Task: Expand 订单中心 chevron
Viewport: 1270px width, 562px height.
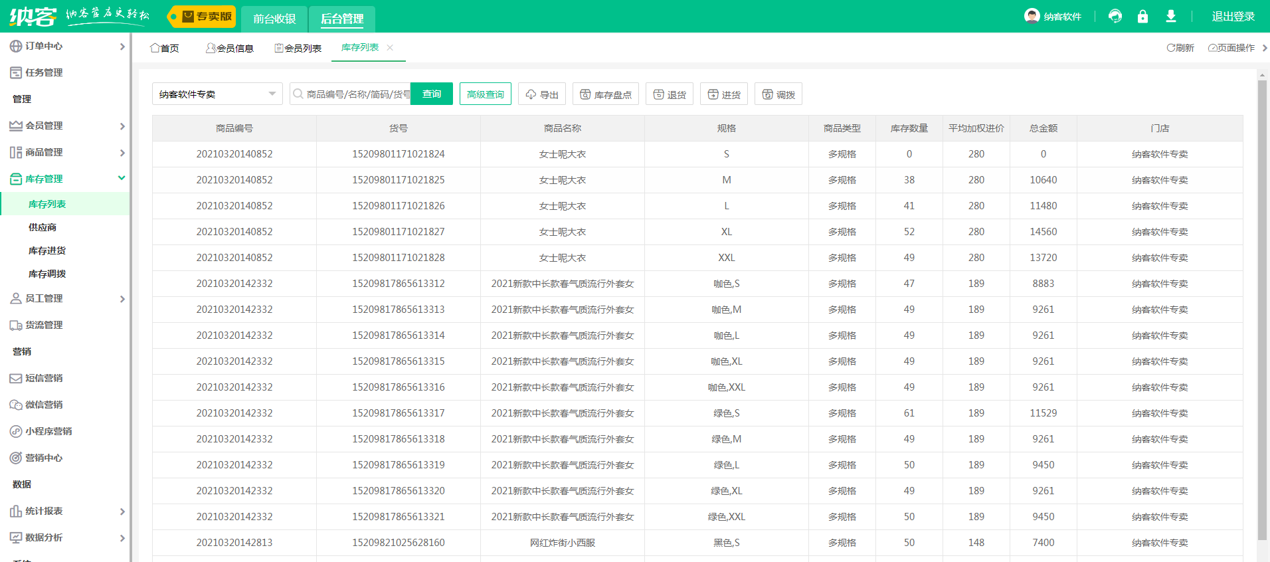Action: pos(122,47)
